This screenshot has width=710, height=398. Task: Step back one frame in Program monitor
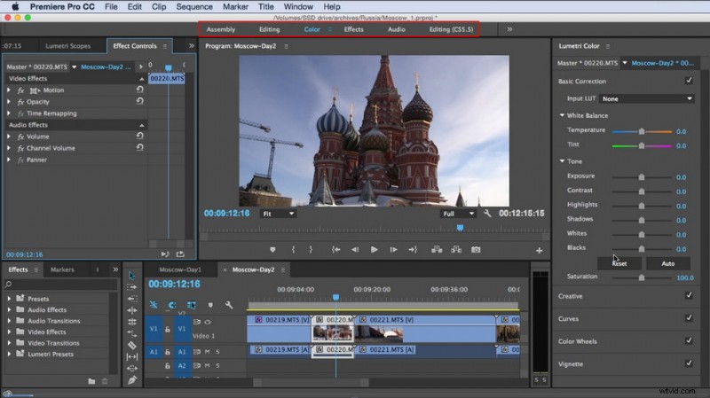coord(355,250)
